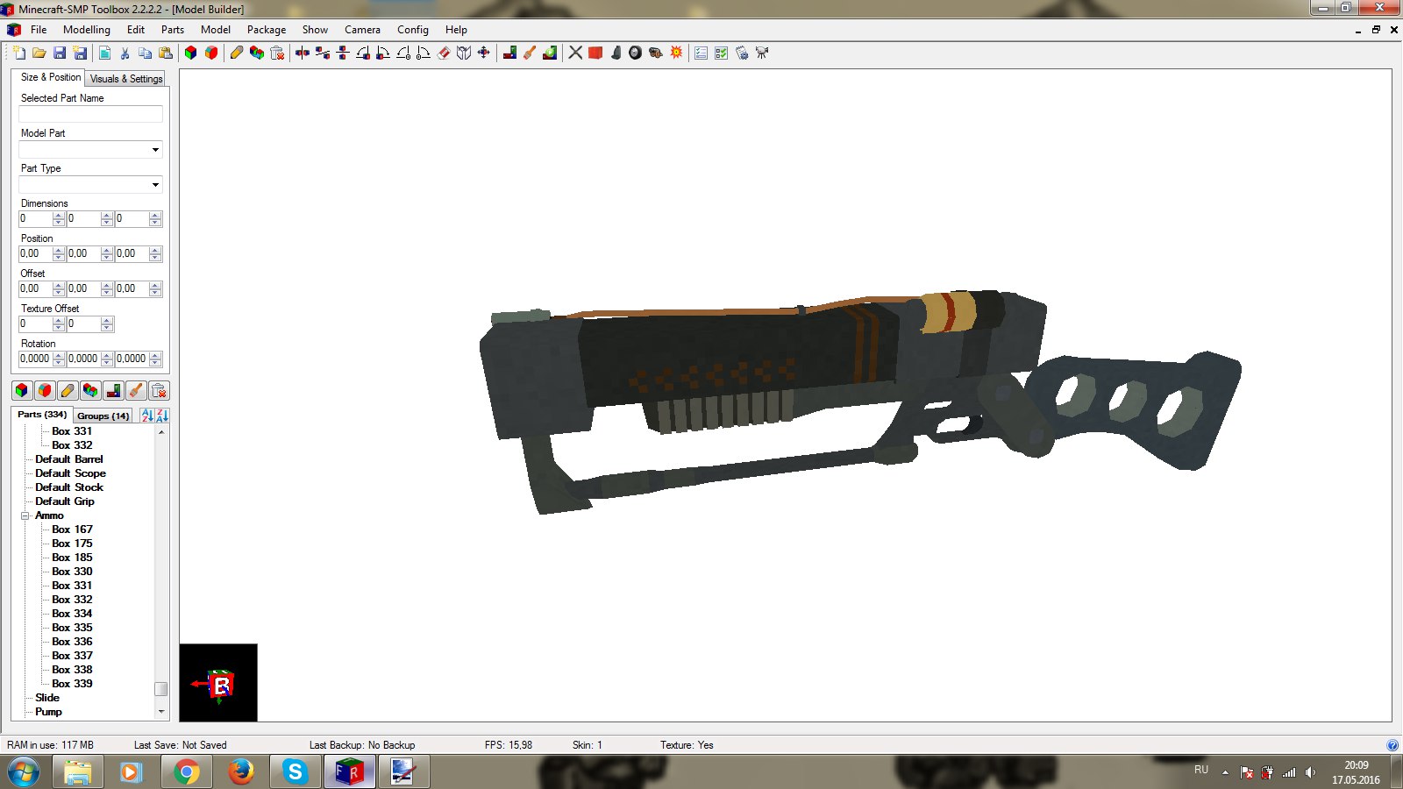
Task: Click the top toolbar pencil icon
Action: click(236, 53)
